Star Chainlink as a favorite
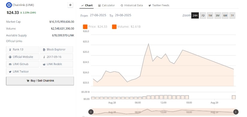The height and width of the screenshot is (117, 247). coord(70,5)
